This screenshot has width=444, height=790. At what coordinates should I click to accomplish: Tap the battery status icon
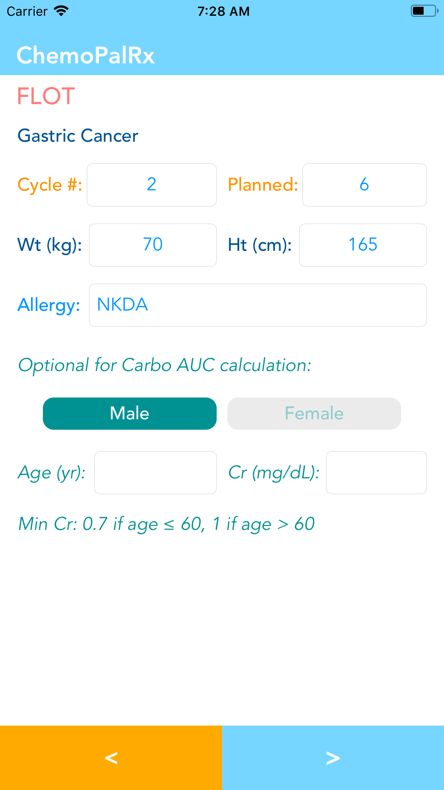424,11
